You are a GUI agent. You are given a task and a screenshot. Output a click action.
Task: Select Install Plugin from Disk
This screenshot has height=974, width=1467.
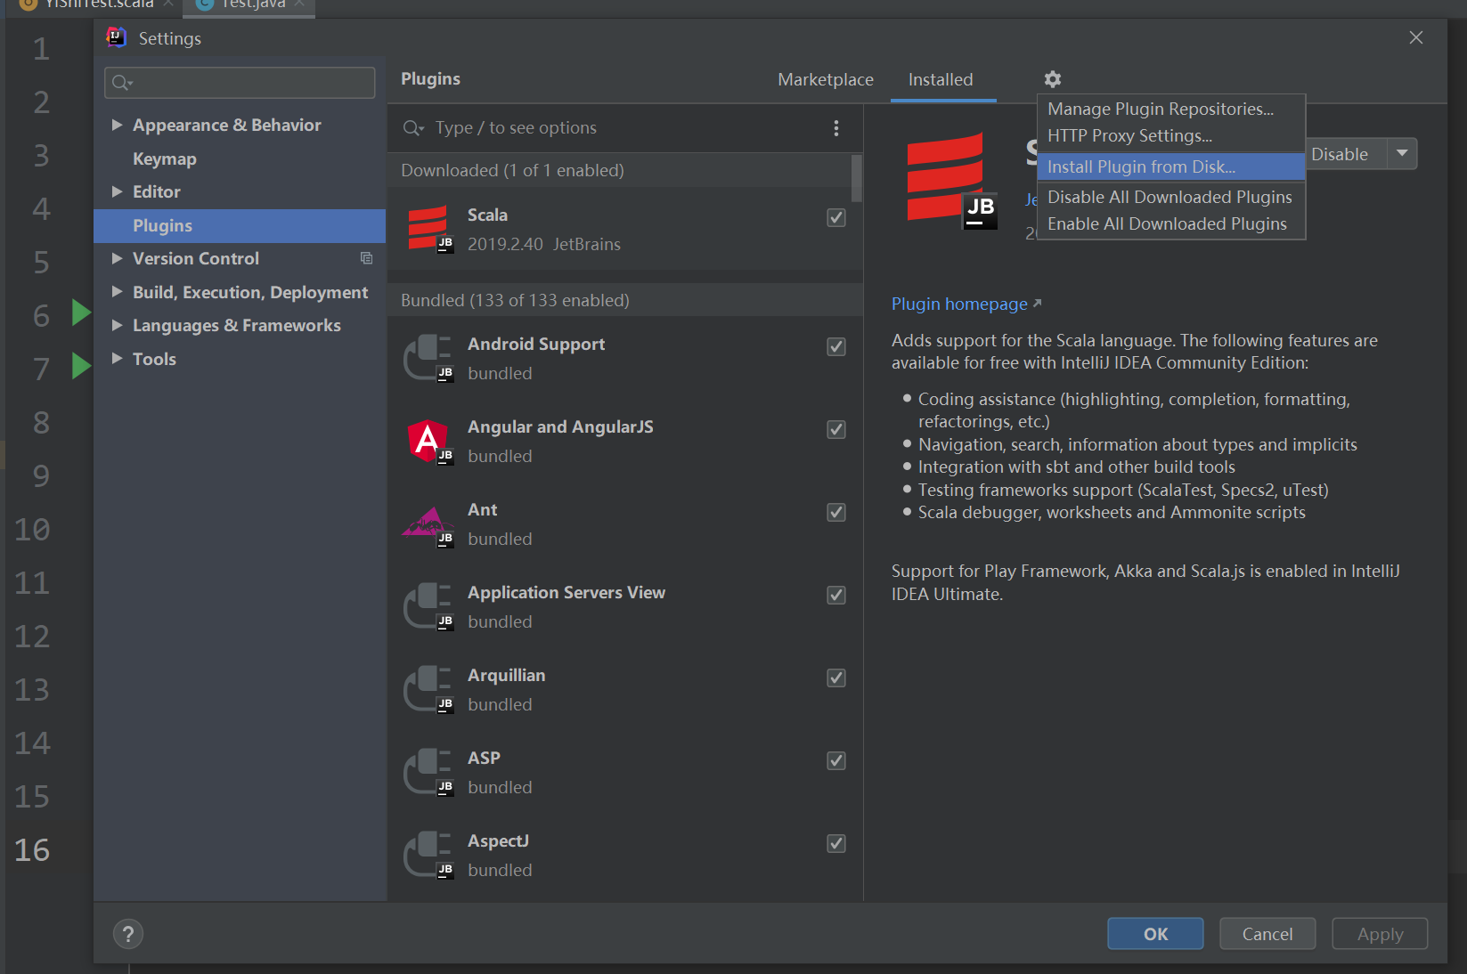(1171, 166)
